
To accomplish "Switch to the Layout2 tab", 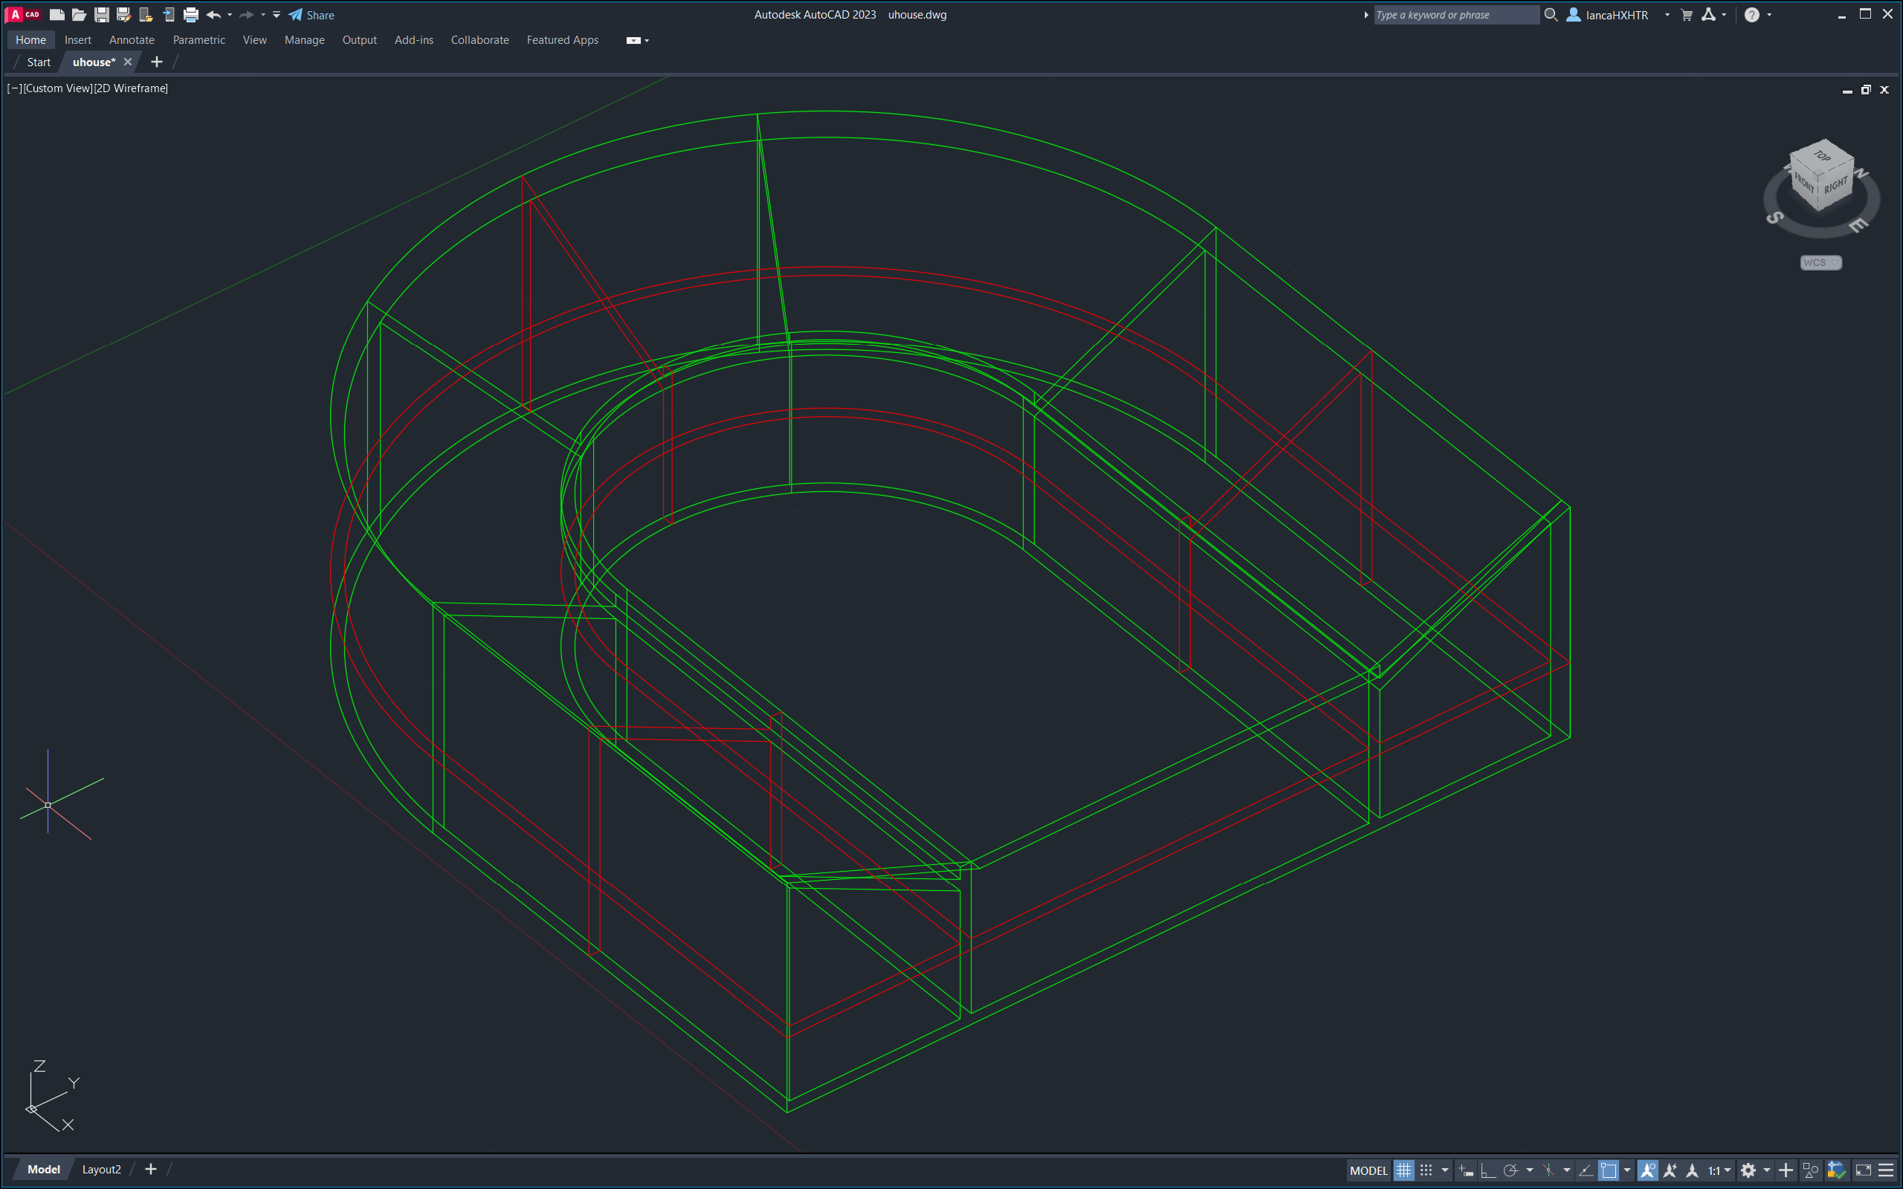I will [101, 1170].
